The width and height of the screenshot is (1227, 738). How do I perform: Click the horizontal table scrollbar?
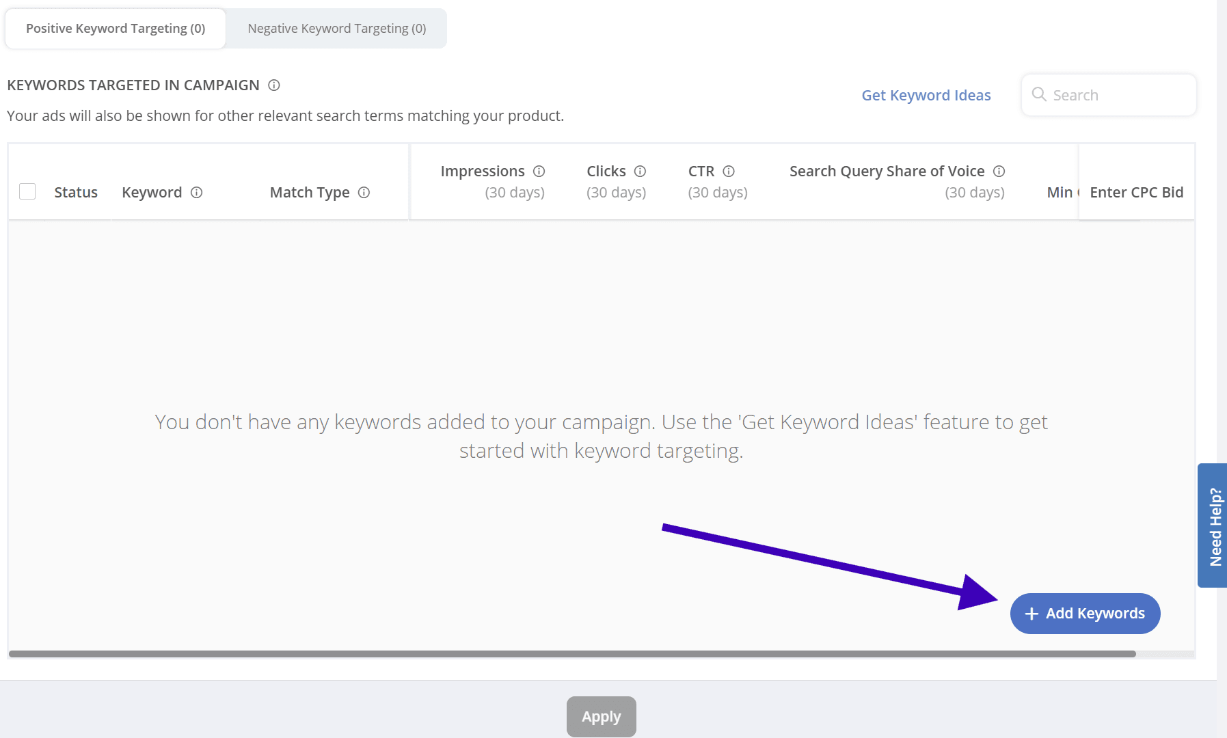(x=571, y=654)
